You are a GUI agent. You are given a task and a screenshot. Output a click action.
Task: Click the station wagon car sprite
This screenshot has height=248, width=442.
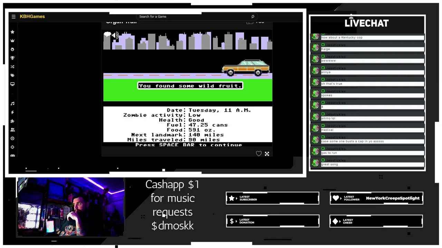click(246, 68)
